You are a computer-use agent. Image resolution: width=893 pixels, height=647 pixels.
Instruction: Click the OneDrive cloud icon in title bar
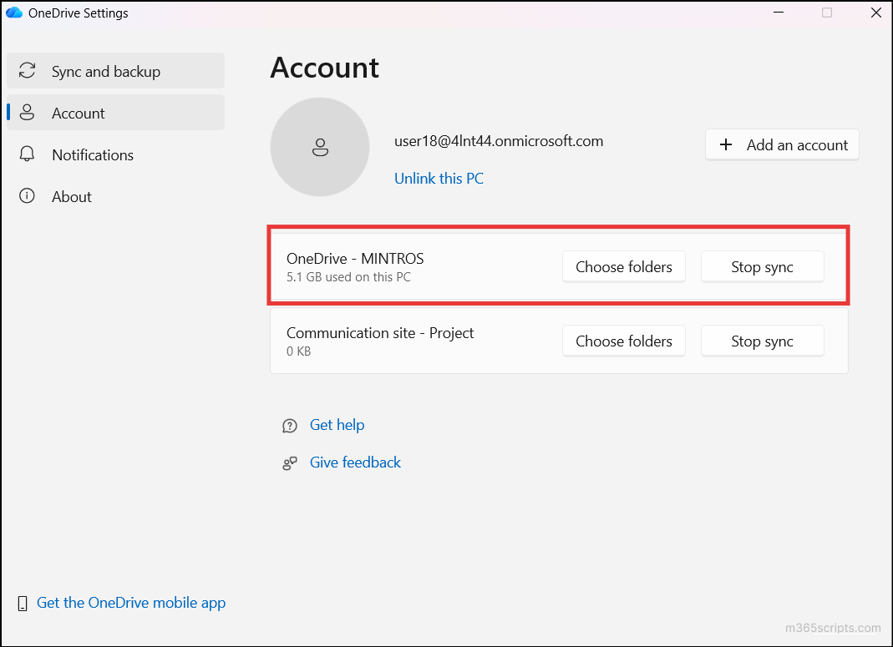click(13, 13)
